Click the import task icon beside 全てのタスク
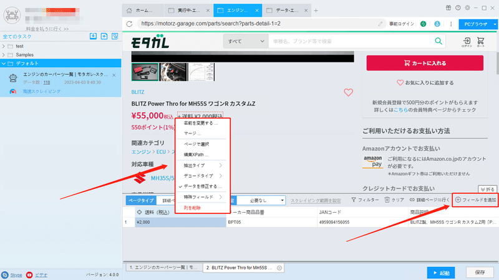The image size is (499, 280). coord(93,36)
